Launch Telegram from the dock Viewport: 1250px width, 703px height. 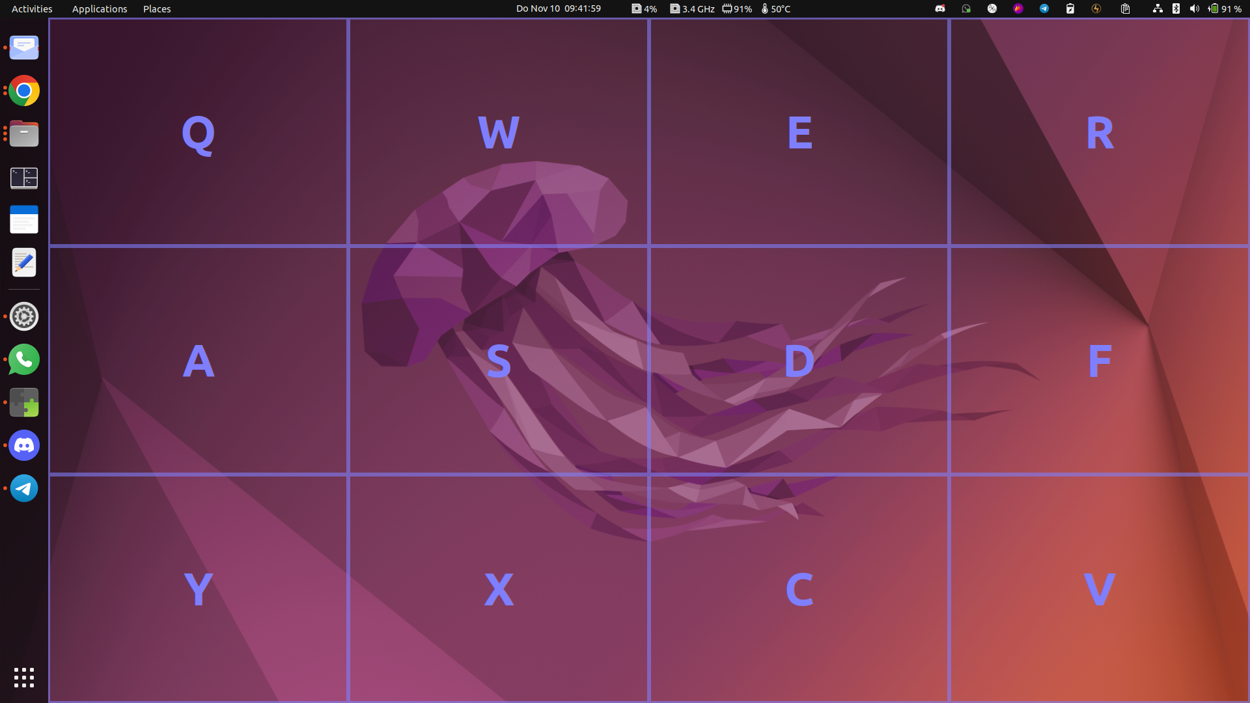[23, 488]
